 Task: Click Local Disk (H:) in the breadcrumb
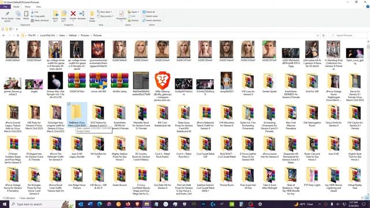(x=47, y=35)
